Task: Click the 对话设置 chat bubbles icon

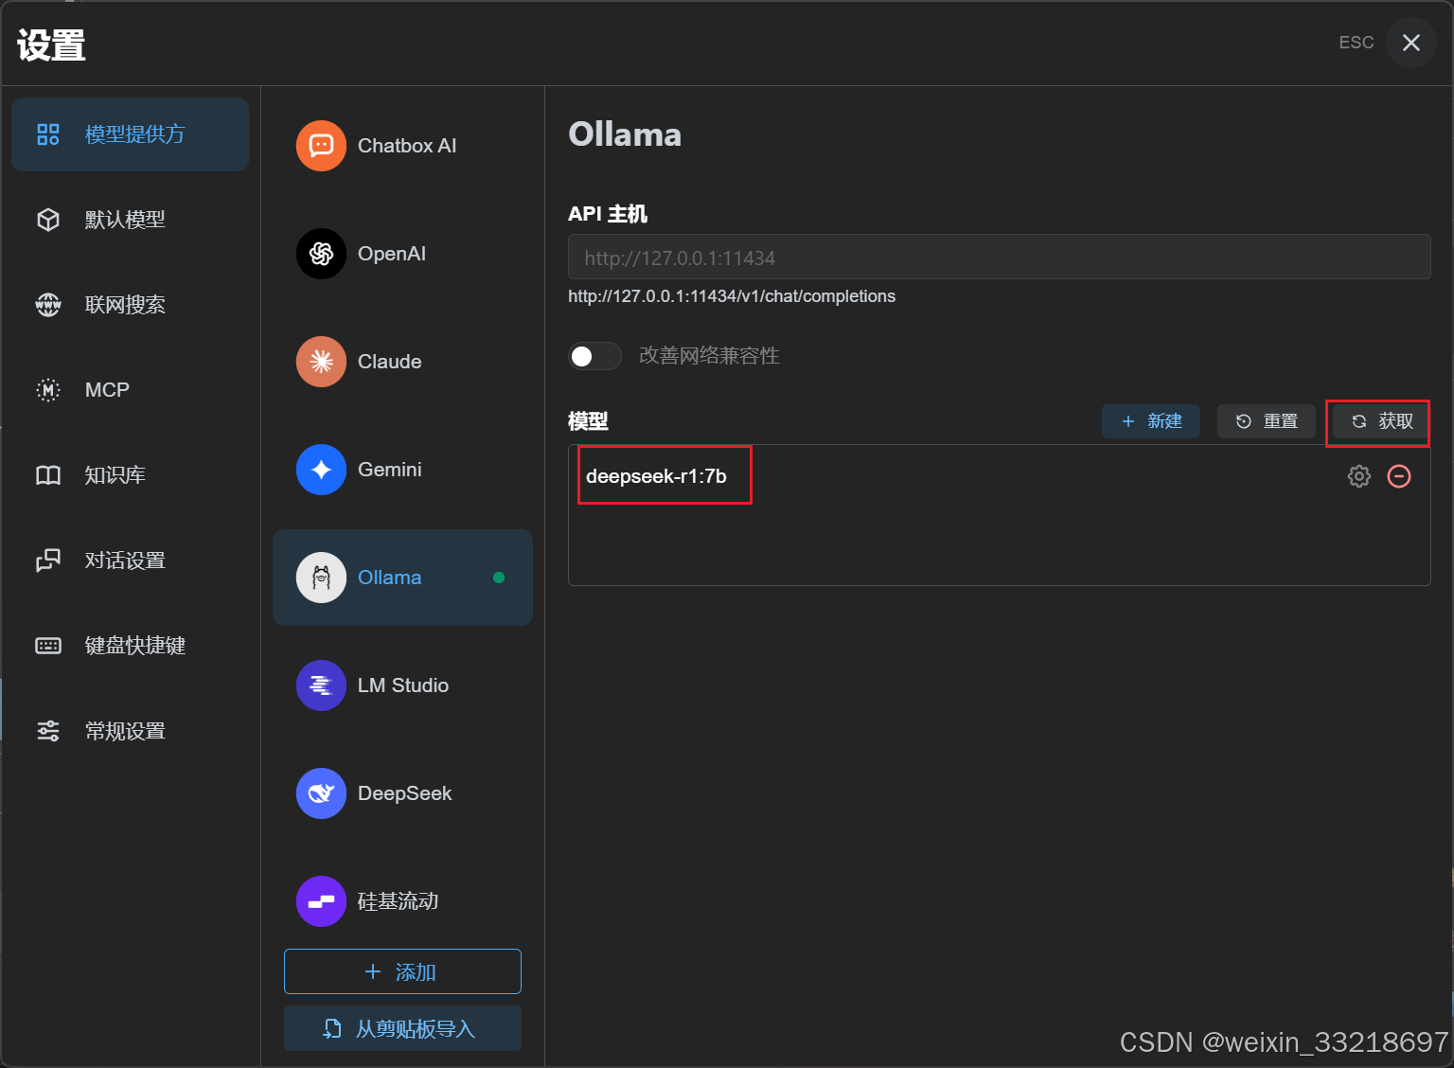Action: [48, 561]
